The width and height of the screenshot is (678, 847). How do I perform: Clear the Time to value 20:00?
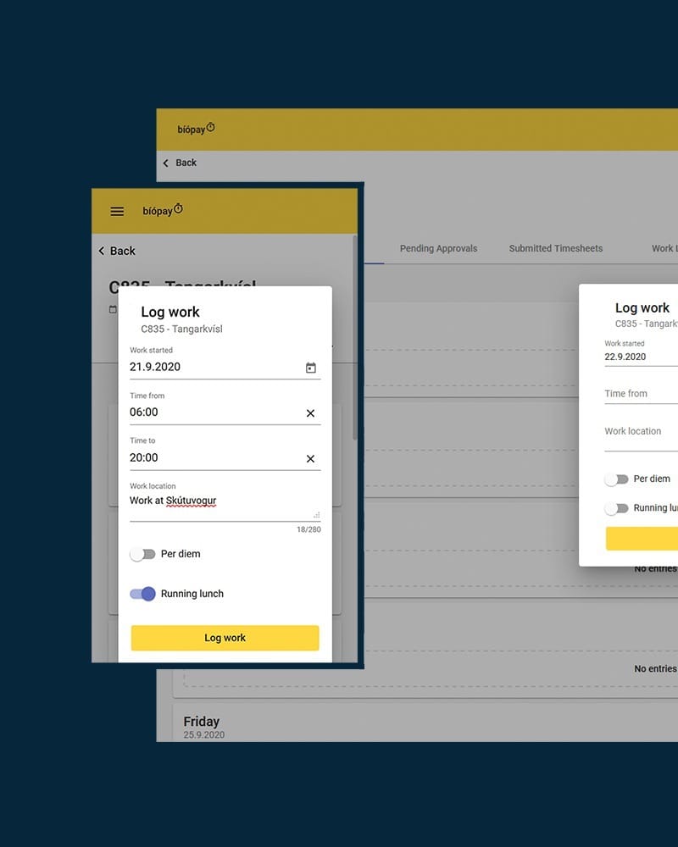tap(310, 458)
